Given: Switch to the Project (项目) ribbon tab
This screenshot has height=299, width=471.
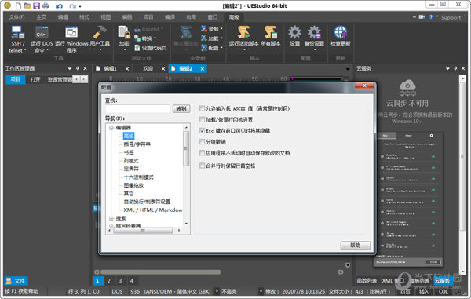Looking at the screenshot, I should pyautogui.click(x=148, y=17).
